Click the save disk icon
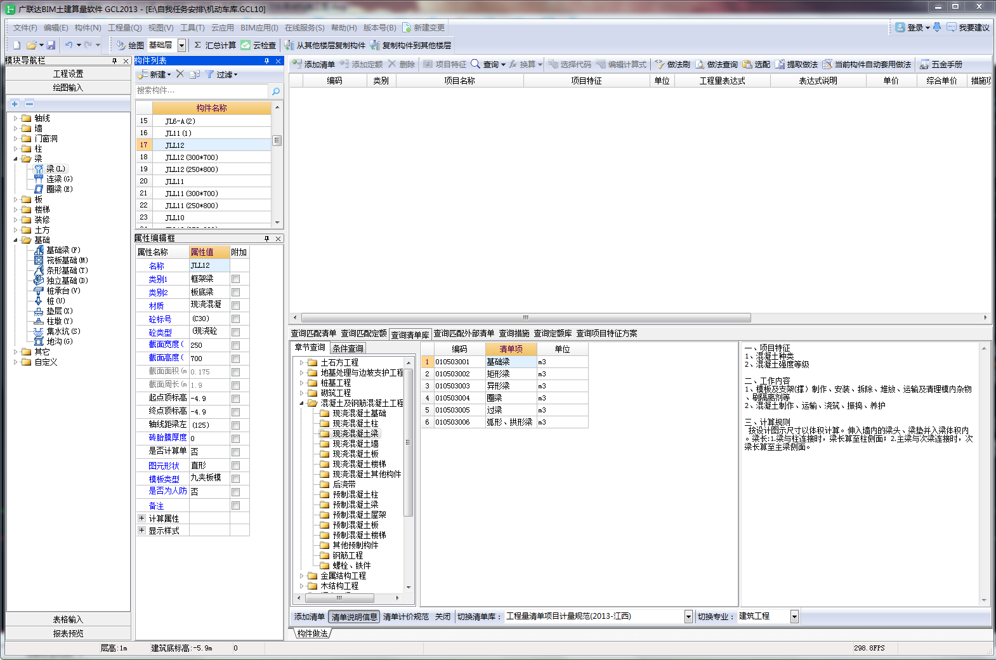Viewport: 996px width, 660px height. pos(51,45)
